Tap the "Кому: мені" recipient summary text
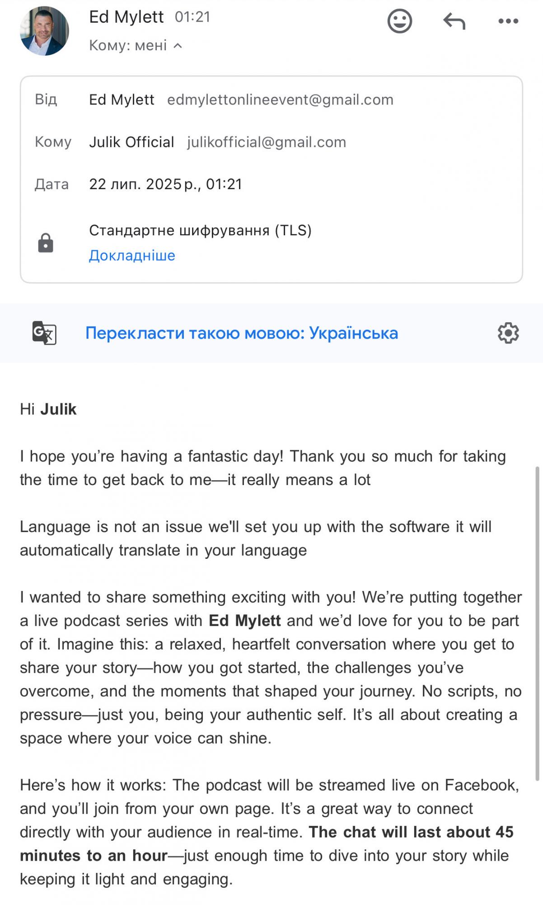The width and height of the screenshot is (543, 905). pos(128,45)
